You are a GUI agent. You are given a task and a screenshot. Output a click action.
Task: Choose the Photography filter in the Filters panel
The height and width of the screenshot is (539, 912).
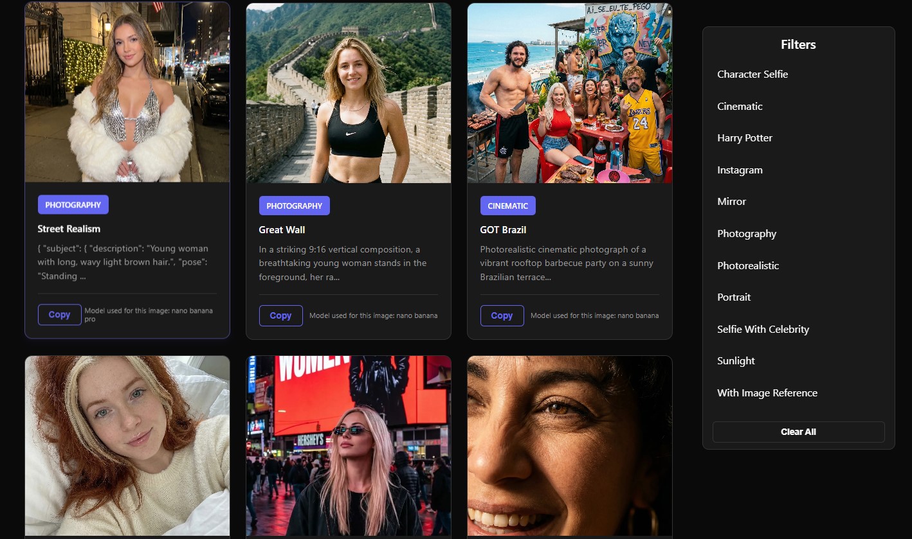coord(747,234)
